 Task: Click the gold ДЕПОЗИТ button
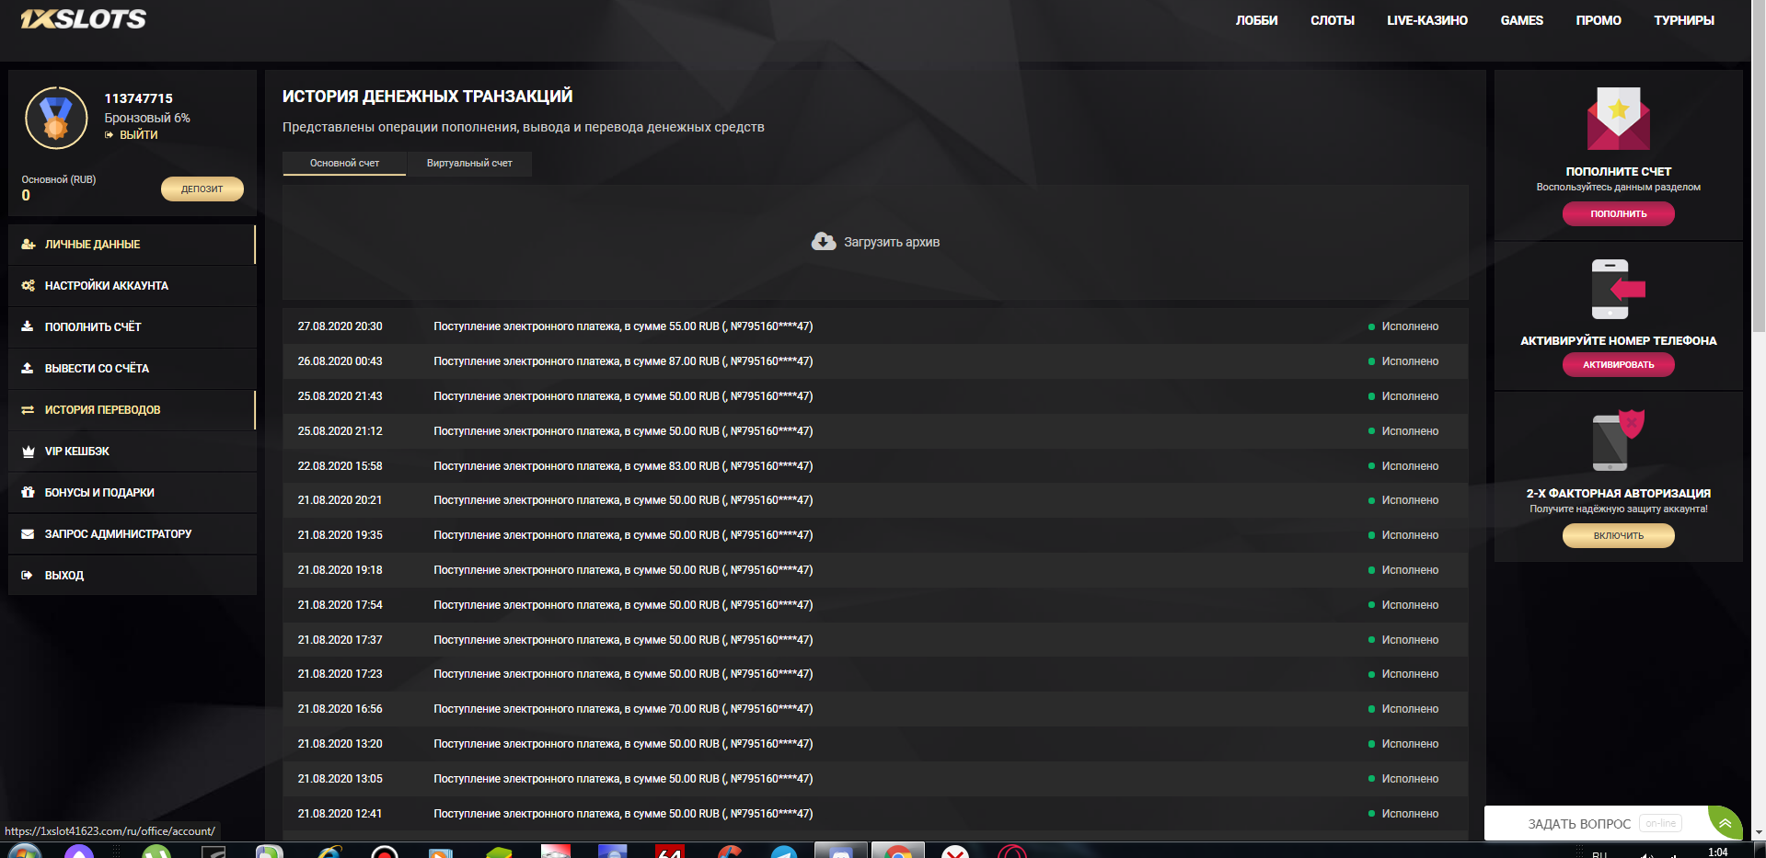202,189
